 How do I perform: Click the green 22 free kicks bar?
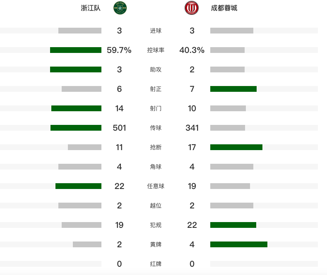78,186
